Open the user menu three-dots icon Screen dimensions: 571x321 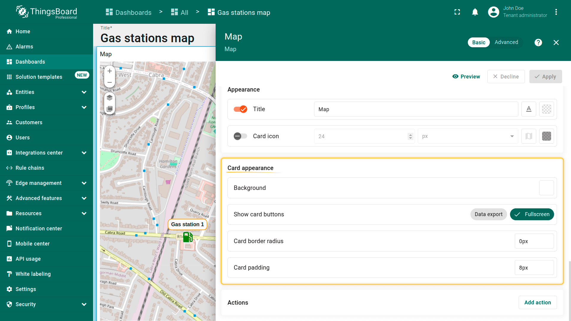(556, 12)
